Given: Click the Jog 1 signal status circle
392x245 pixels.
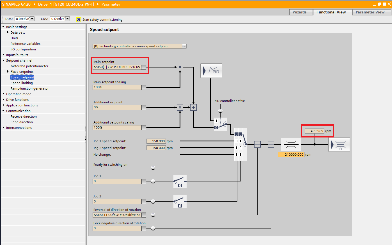Looking at the screenshot, I should point(153,181).
